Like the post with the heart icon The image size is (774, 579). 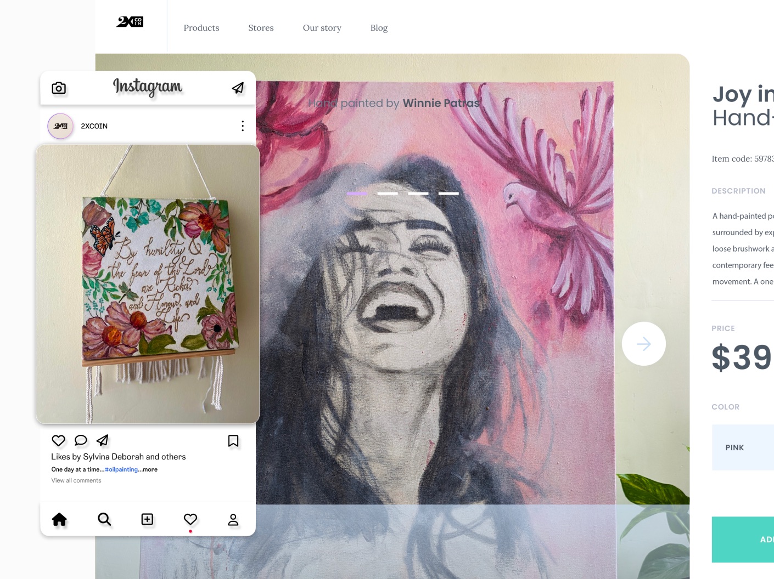(58, 440)
